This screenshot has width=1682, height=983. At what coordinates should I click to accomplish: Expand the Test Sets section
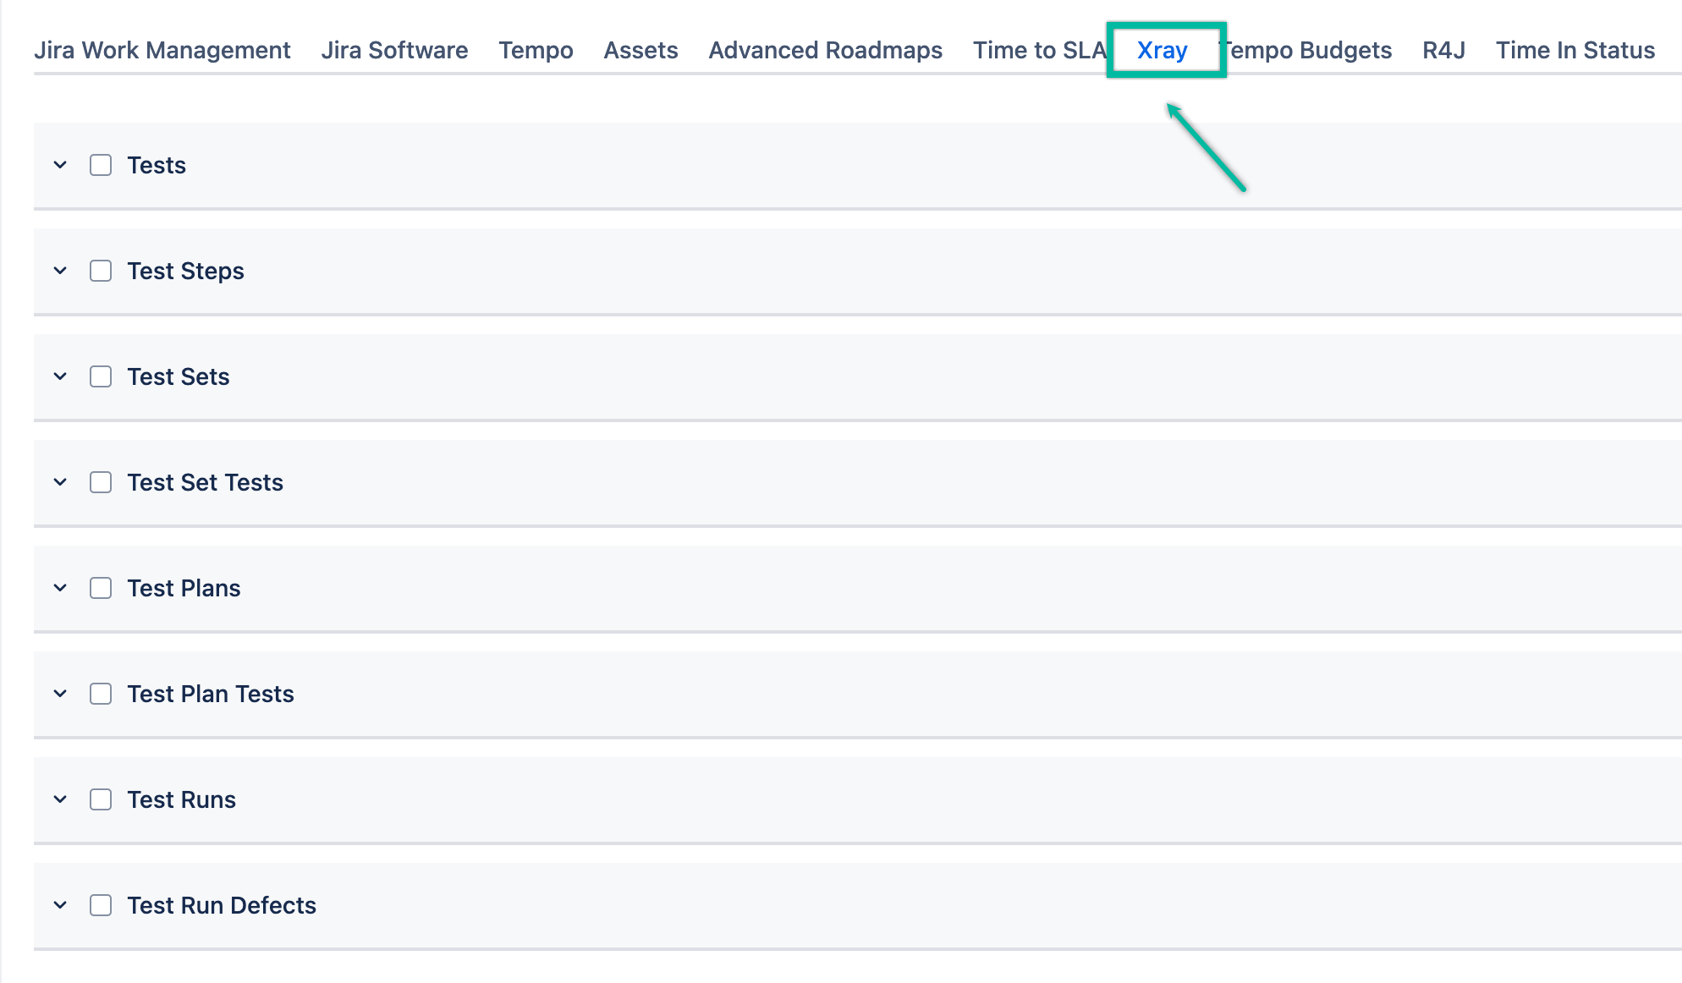pos(59,376)
